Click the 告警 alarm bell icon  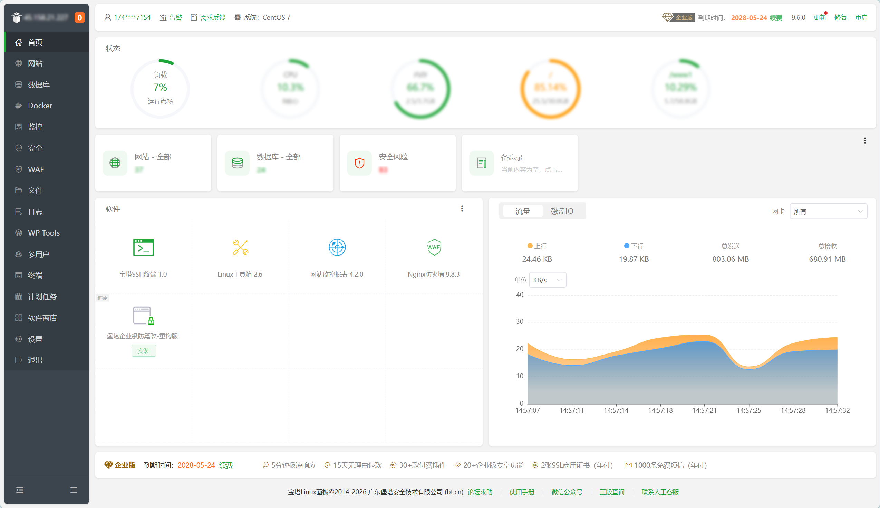click(163, 18)
